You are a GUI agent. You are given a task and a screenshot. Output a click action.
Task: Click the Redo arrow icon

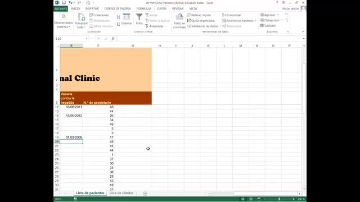pyautogui.click(x=79, y=3)
